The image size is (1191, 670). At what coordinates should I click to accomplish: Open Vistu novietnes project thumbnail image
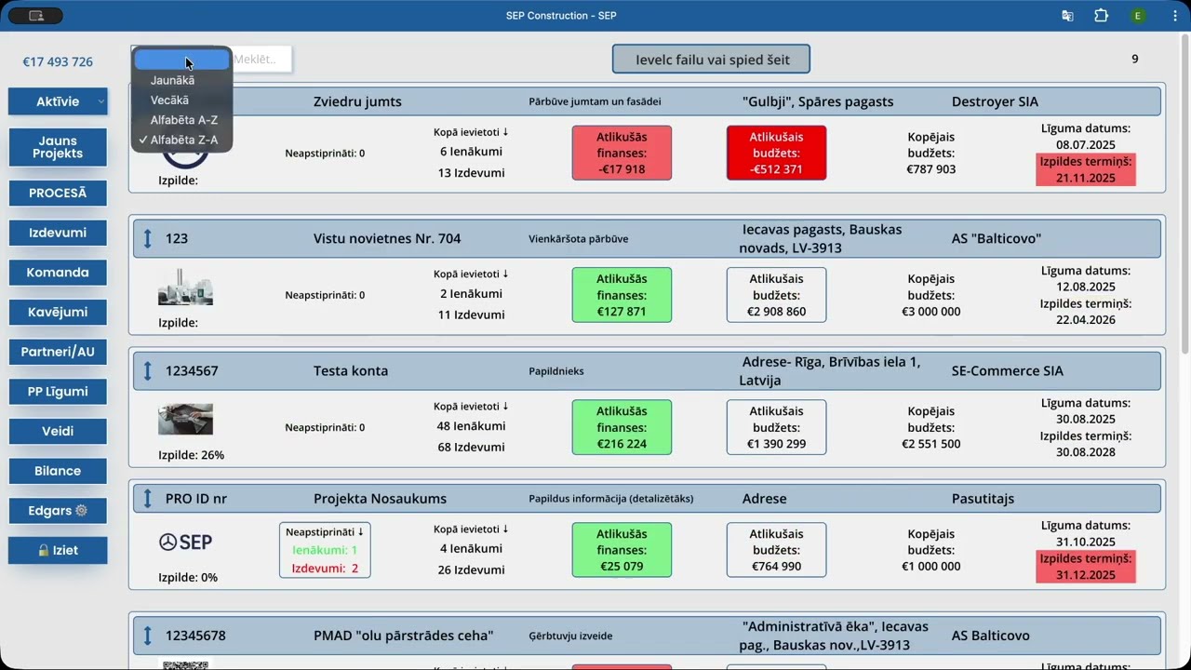185,288
